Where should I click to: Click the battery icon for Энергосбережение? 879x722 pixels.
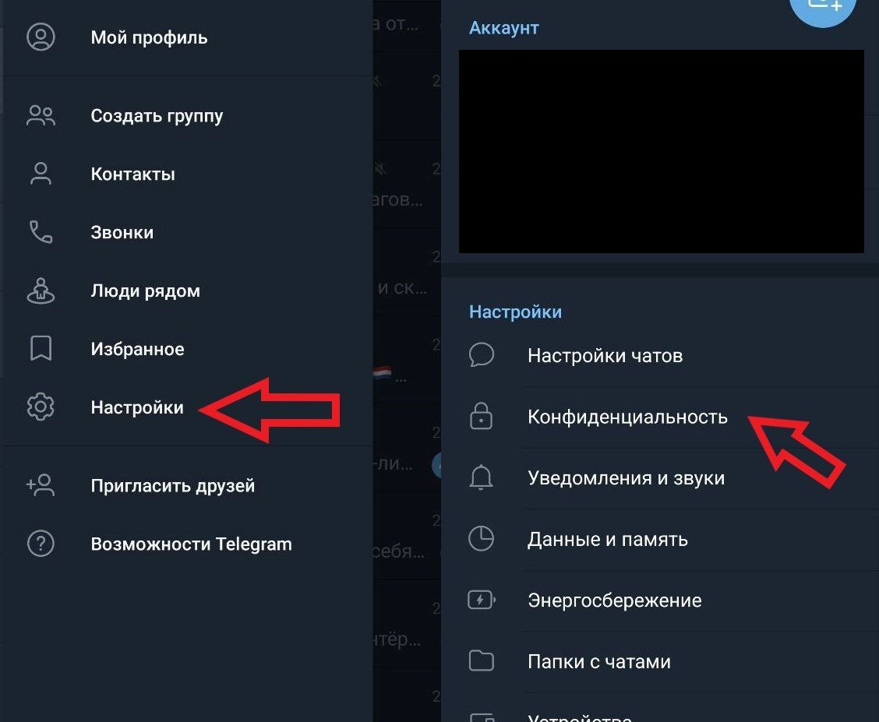pyautogui.click(x=482, y=600)
